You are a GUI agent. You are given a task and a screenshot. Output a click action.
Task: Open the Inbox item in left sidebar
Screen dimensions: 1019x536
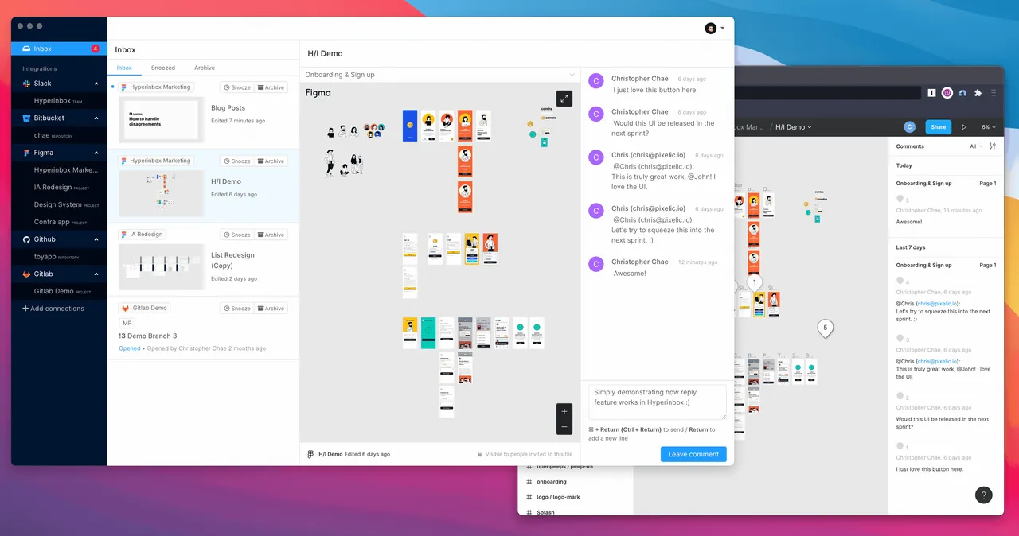coord(59,49)
